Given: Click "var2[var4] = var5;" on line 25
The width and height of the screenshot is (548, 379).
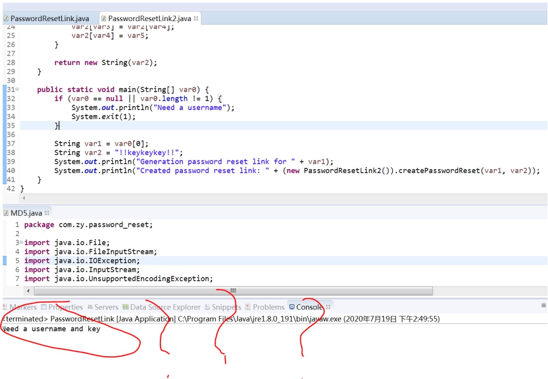Looking at the screenshot, I should pyautogui.click(x=109, y=35).
